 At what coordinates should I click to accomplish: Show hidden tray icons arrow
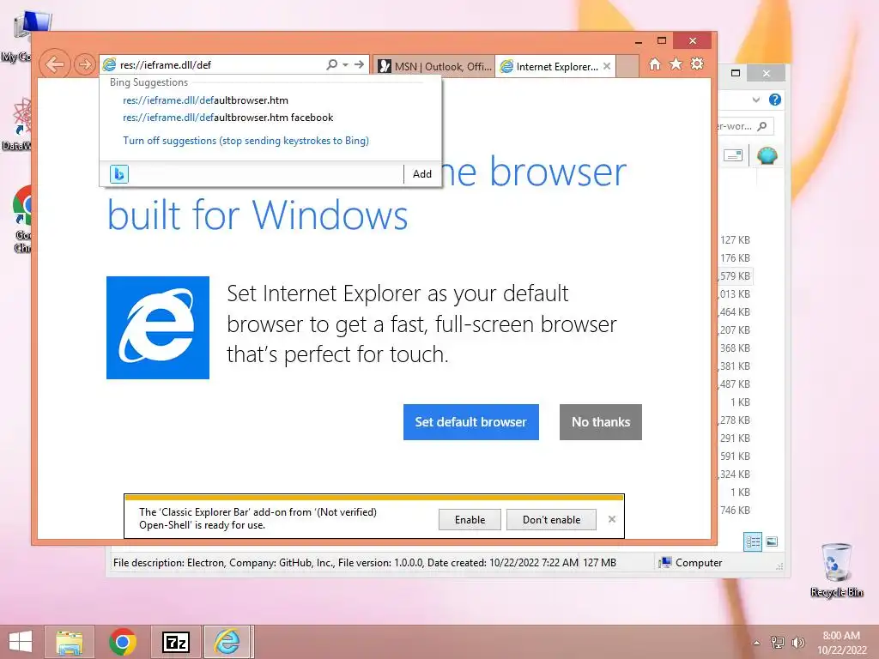[x=757, y=642]
